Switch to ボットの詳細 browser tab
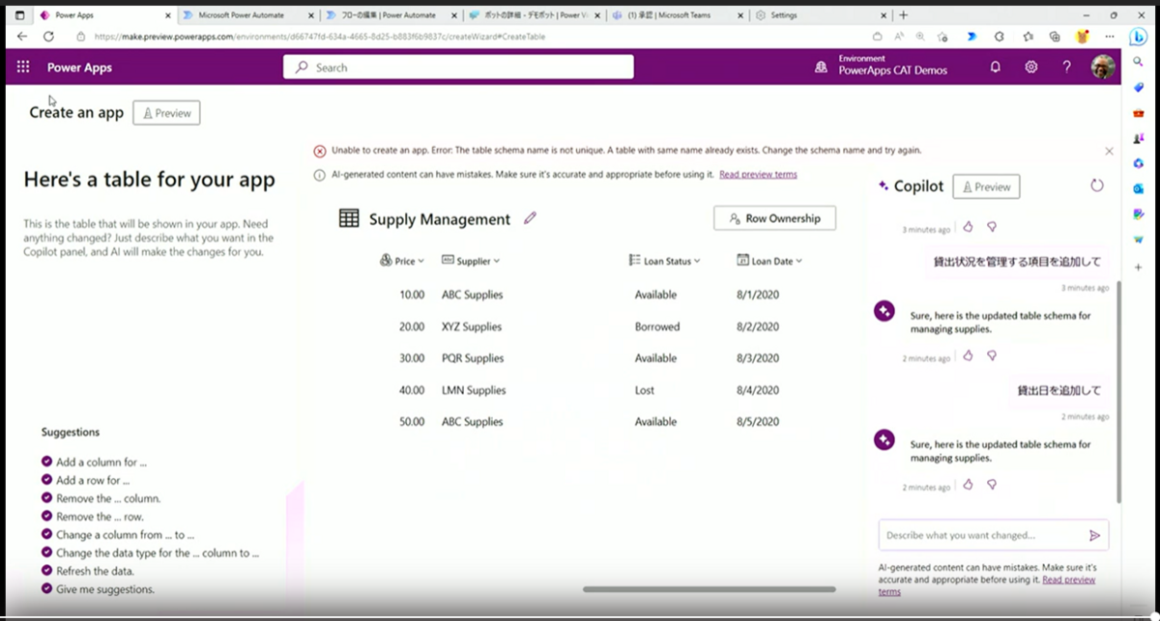 (534, 15)
